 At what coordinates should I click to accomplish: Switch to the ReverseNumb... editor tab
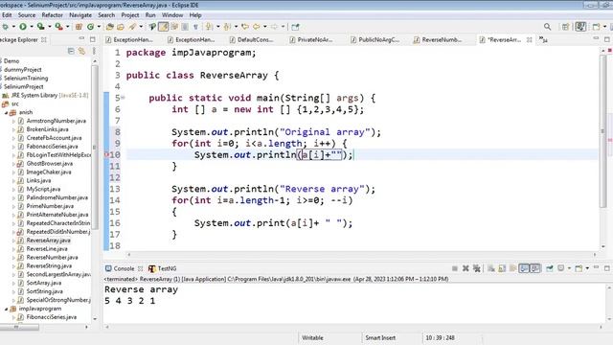(x=439, y=39)
